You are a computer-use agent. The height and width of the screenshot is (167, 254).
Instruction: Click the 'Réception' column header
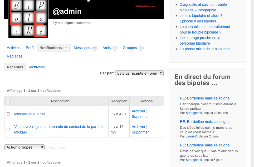tap(119, 101)
